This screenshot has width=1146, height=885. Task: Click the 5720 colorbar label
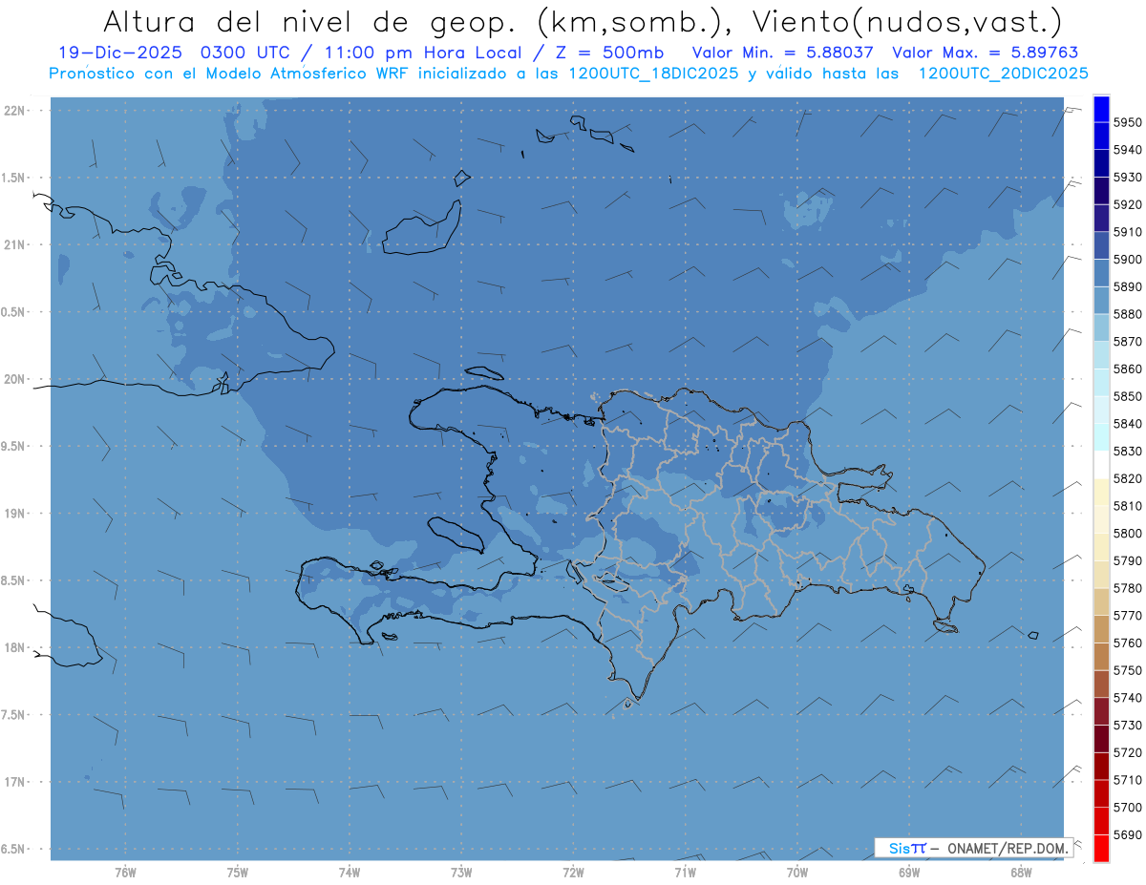point(1128,752)
